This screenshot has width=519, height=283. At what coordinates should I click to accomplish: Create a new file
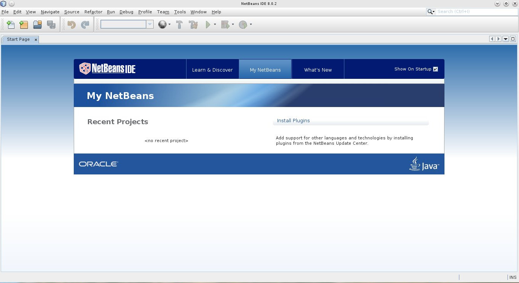coord(11,24)
